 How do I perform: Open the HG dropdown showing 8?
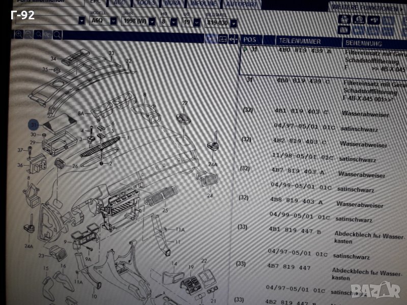[x=174, y=22]
